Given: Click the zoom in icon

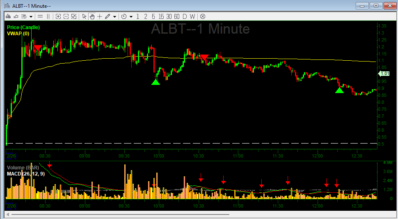Looking at the screenshot, I should pos(58,16).
